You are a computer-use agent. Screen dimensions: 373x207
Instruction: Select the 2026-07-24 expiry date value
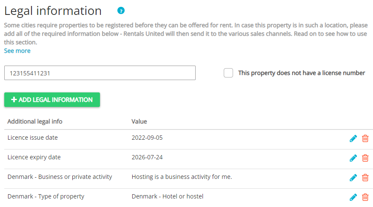click(x=147, y=157)
